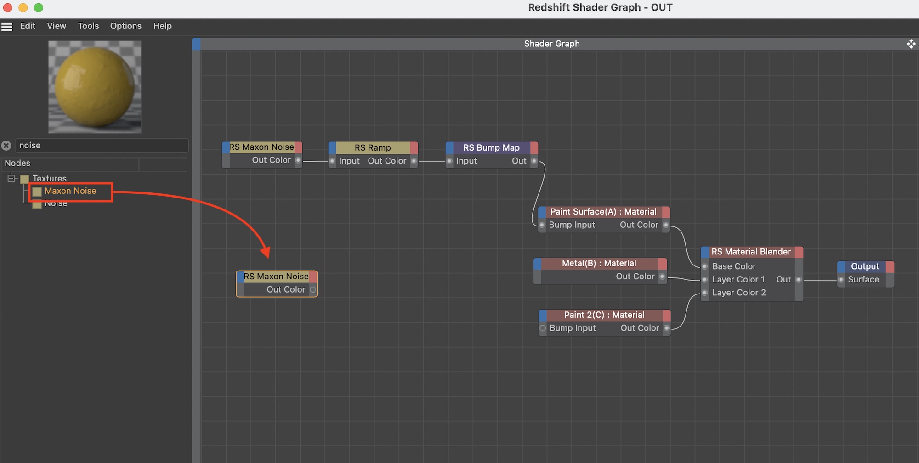Image resolution: width=919 pixels, height=463 pixels.
Task: Click red corner of RS Material Blender
Action: 799,252
